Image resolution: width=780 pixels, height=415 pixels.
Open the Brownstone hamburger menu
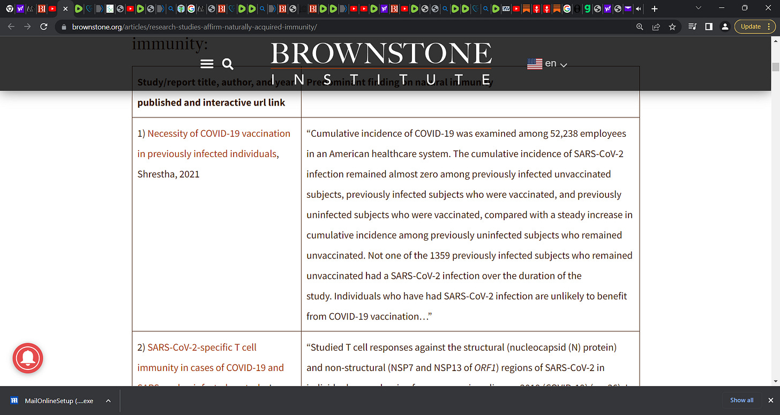point(207,64)
